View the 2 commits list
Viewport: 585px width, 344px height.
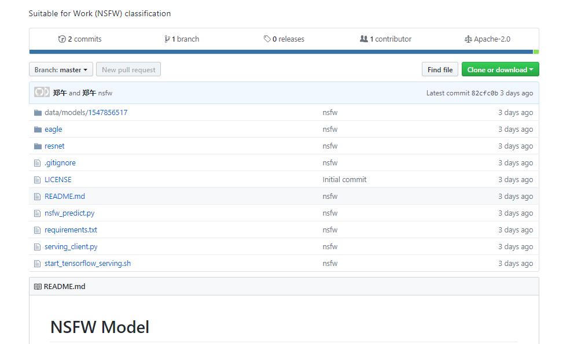[80, 39]
